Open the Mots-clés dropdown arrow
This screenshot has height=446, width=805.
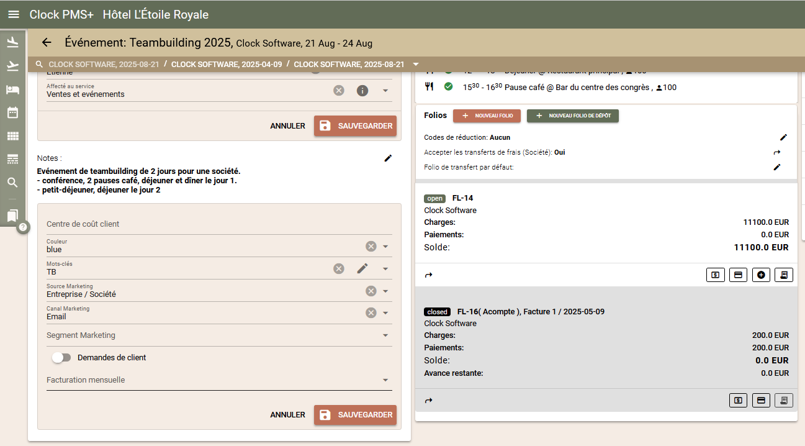pyautogui.click(x=385, y=269)
